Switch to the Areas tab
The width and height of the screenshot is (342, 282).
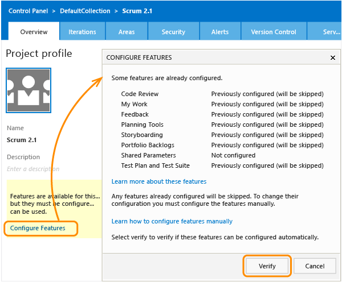click(127, 32)
